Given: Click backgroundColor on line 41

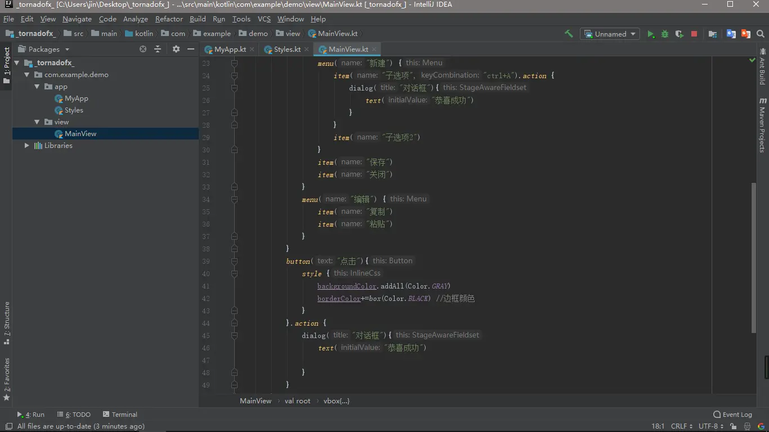Looking at the screenshot, I should pos(347,286).
